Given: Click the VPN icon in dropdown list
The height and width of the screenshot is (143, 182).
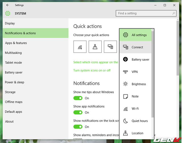Looking at the screenshot, I should (125, 72).
